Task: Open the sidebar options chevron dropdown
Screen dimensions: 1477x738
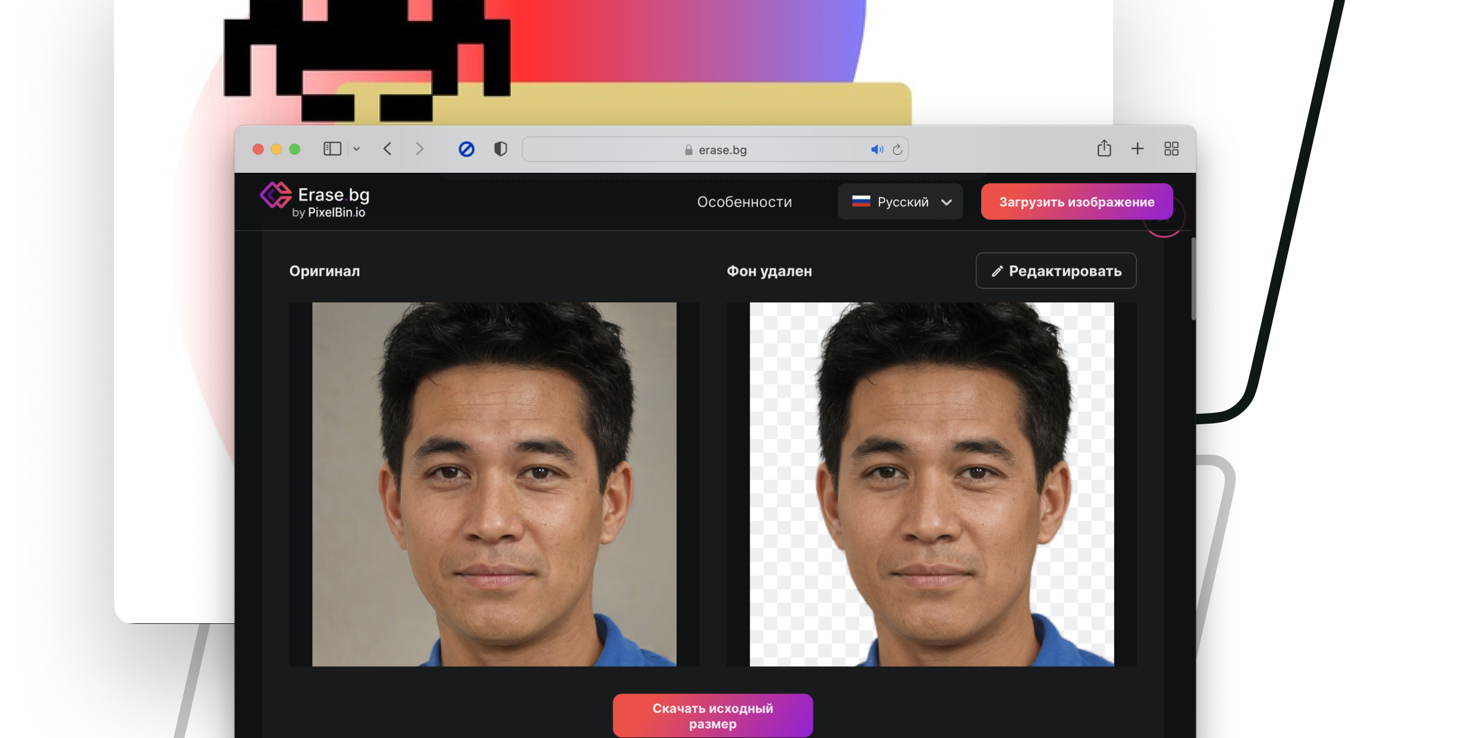Action: click(x=356, y=149)
